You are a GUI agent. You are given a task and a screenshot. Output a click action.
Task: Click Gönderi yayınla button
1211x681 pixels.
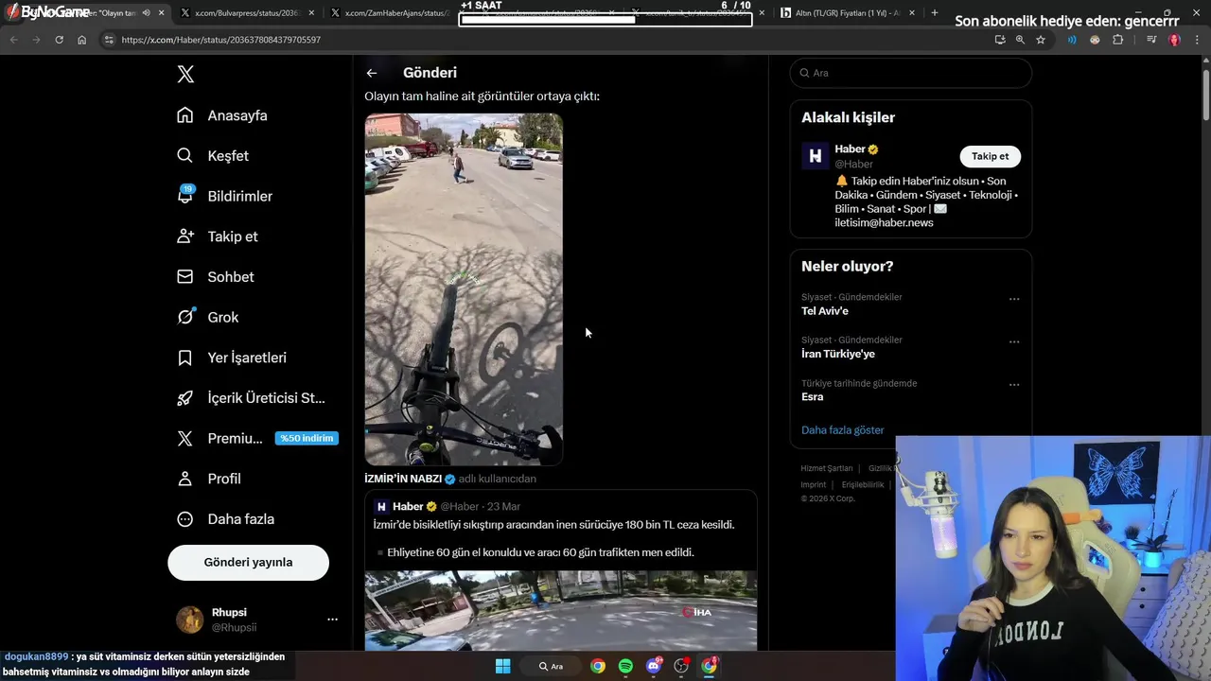click(248, 562)
